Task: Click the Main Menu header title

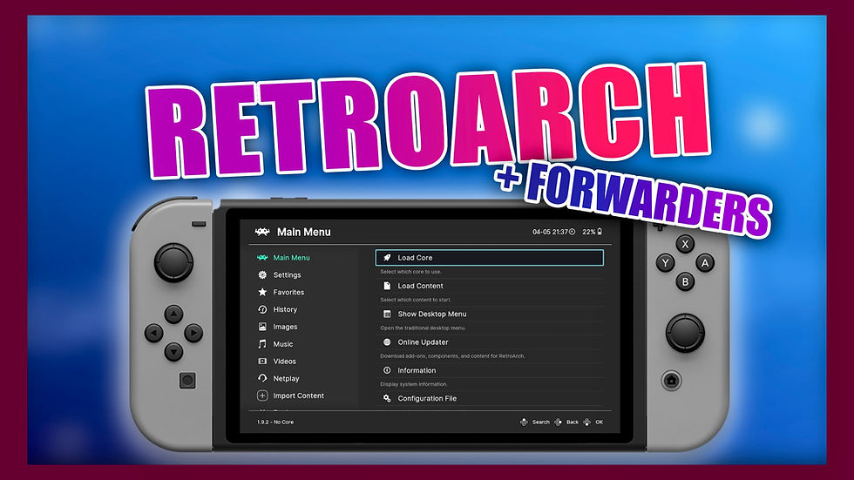Action: tap(304, 232)
